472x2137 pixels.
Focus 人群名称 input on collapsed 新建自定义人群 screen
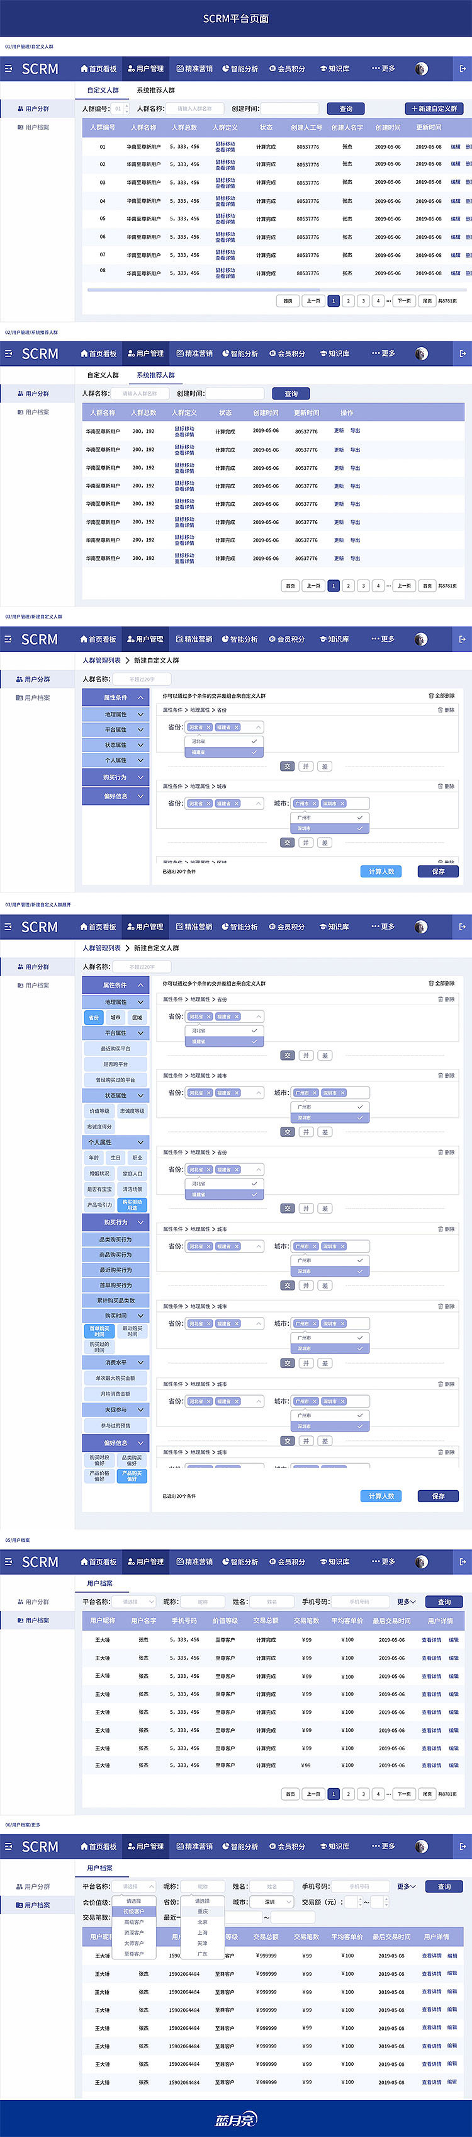[x=142, y=680]
